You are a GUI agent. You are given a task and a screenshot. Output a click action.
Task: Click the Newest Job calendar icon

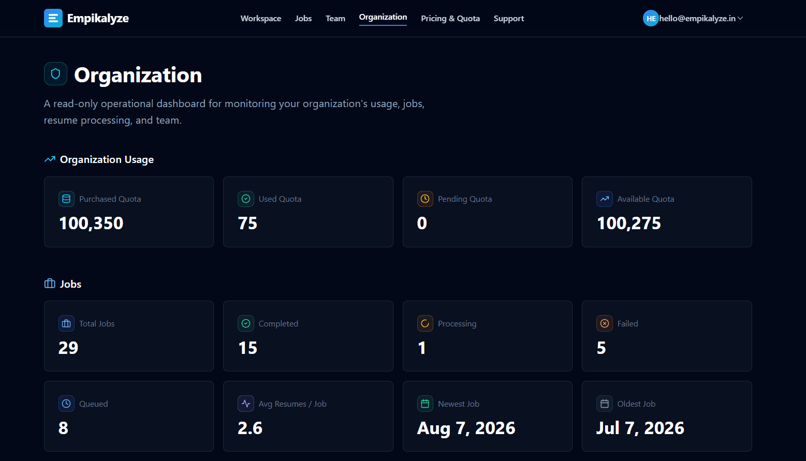coord(425,404)
